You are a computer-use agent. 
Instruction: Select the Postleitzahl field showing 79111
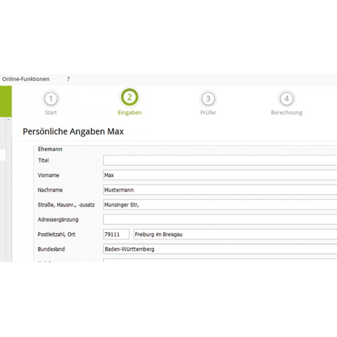coord(116,234)
